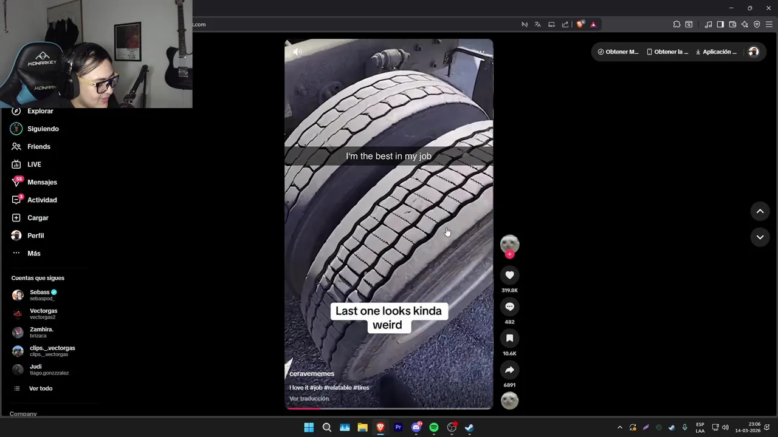Open the comments bubble icon
The image size is (778, 437).
point(509,307)
